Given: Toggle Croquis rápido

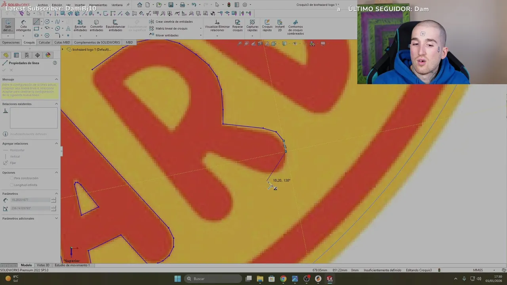Looking at the screenshot, I should pos(267,26).
